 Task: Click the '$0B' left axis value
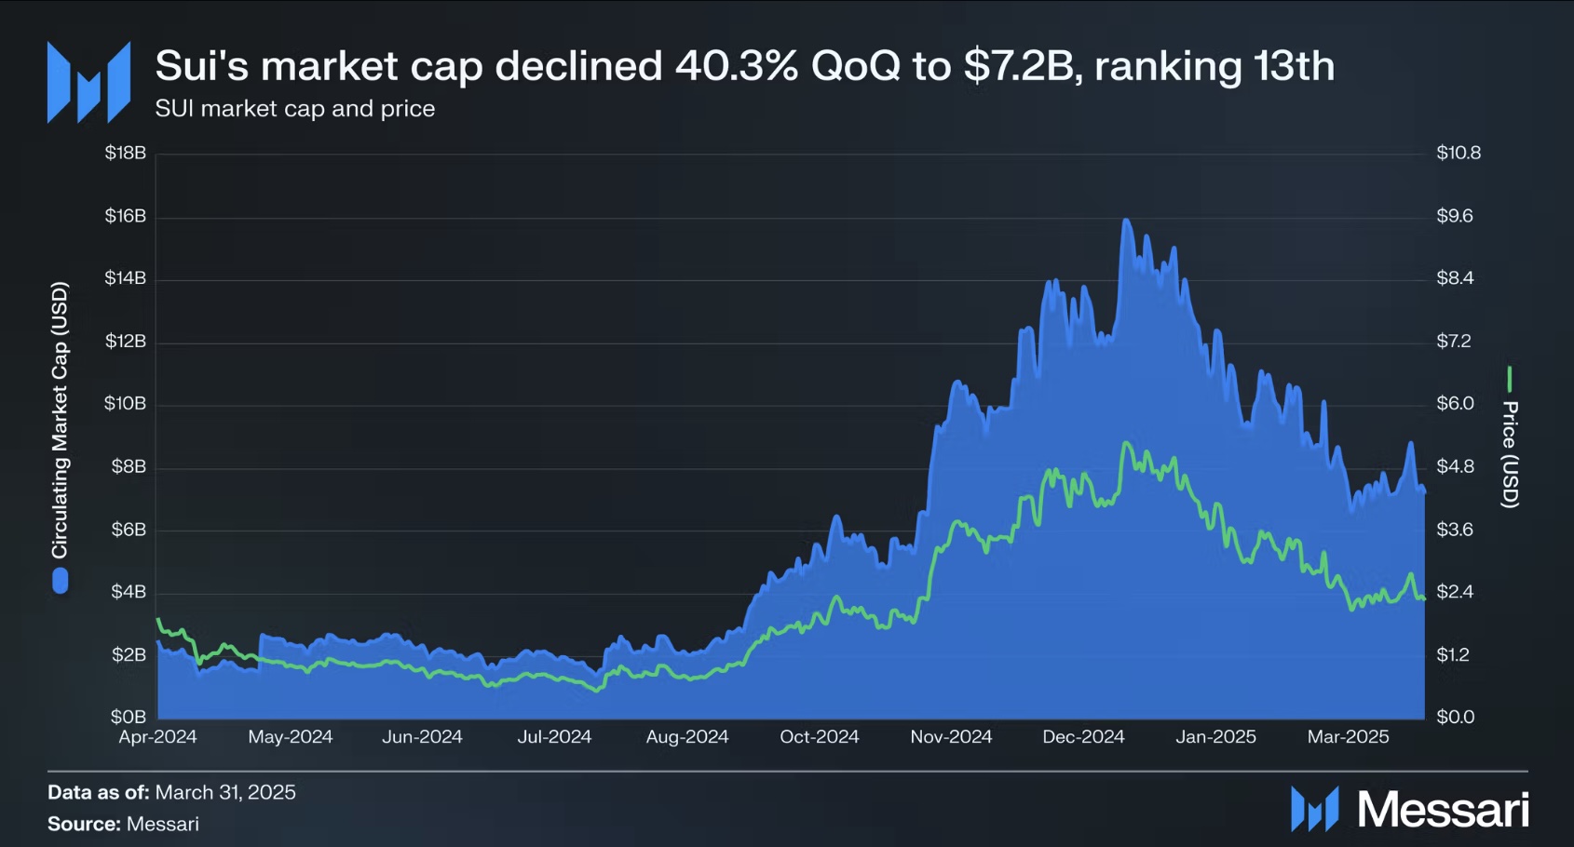129,717
